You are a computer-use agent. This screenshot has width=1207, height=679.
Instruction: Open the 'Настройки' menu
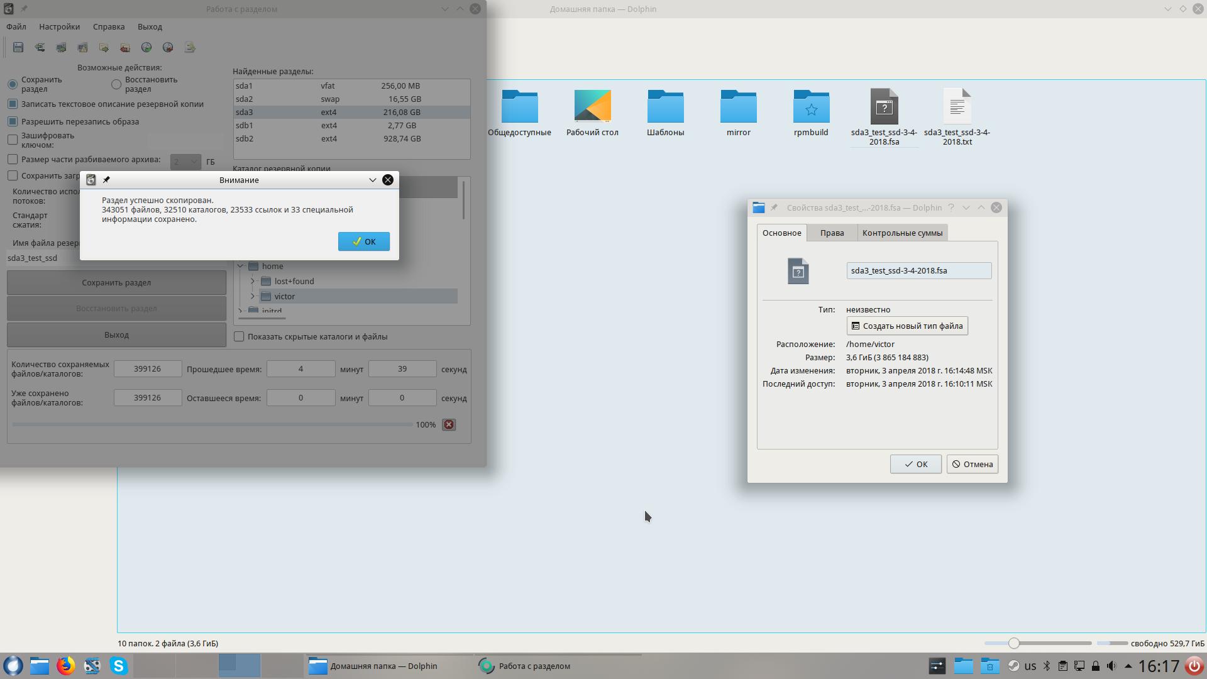(59, 26)
